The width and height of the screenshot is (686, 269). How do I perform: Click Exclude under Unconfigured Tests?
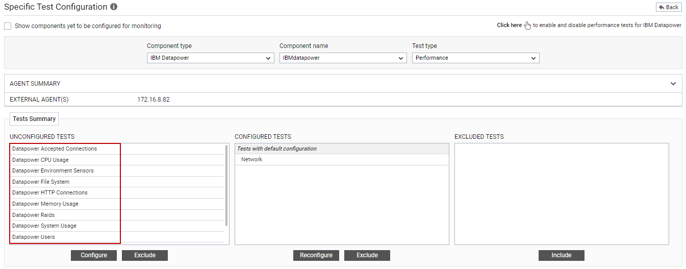tap(145, 255)
